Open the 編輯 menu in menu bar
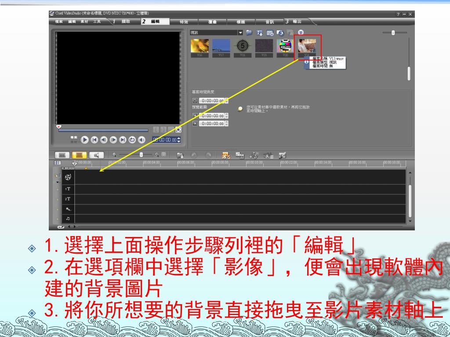This screenshot has height=337, width=450. 72,22
